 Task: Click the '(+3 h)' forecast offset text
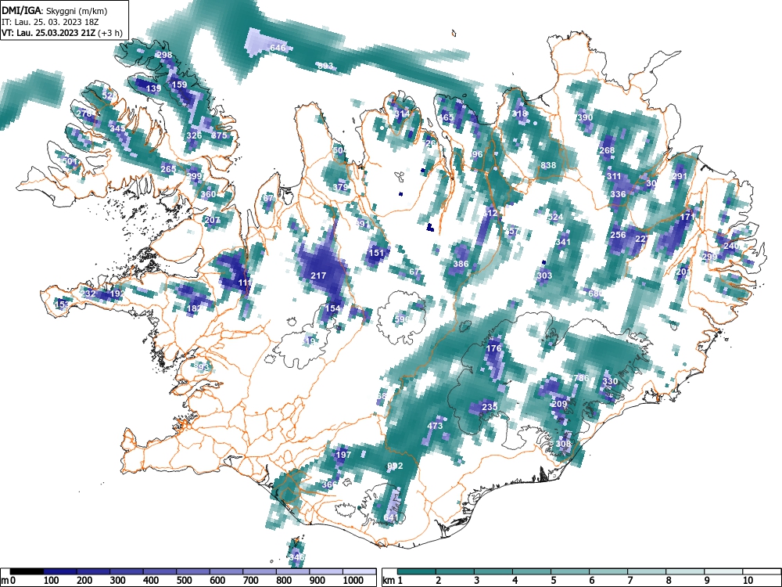pyautogui.click(x=110, y=34)
